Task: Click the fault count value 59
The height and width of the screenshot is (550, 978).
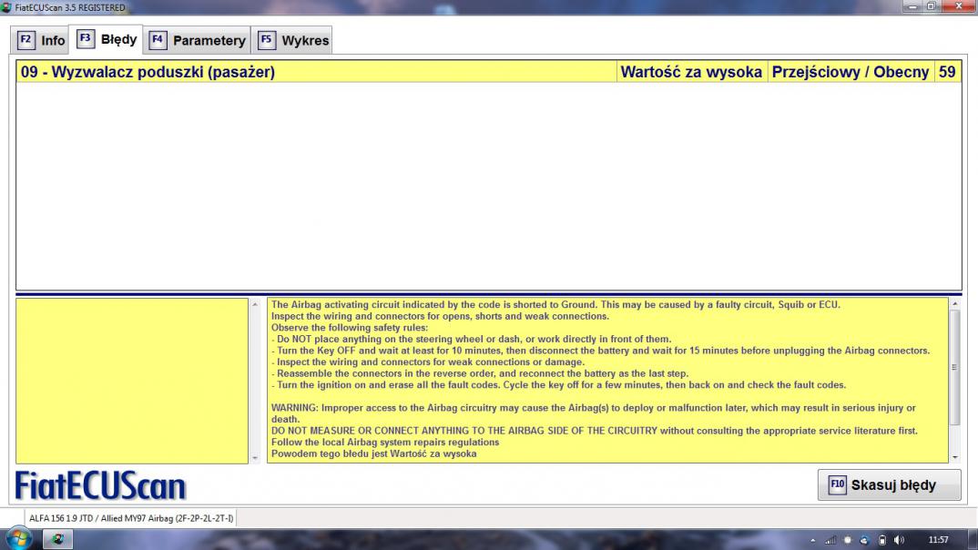Action: click(947, 72)
